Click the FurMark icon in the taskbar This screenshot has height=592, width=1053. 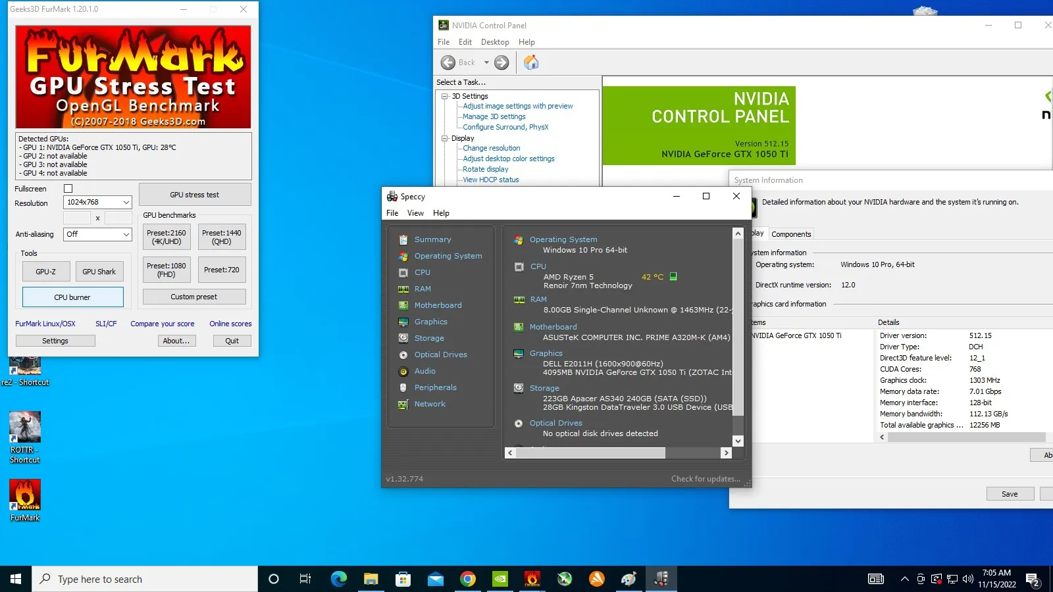tap(532, 579)
